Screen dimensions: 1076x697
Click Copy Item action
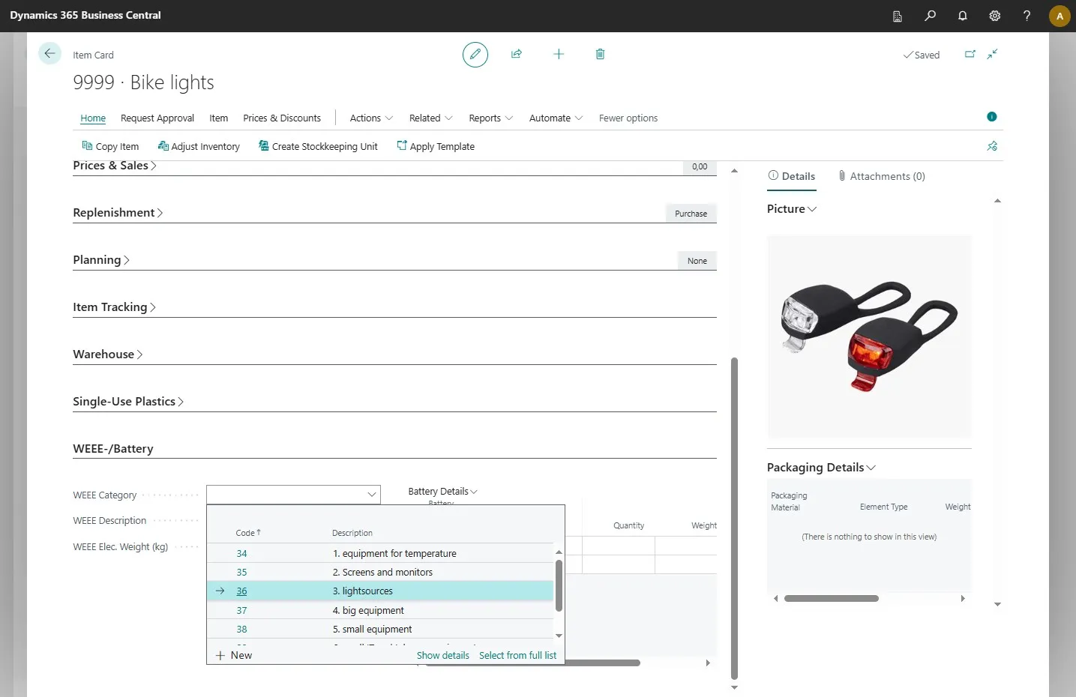coord(110,146)
